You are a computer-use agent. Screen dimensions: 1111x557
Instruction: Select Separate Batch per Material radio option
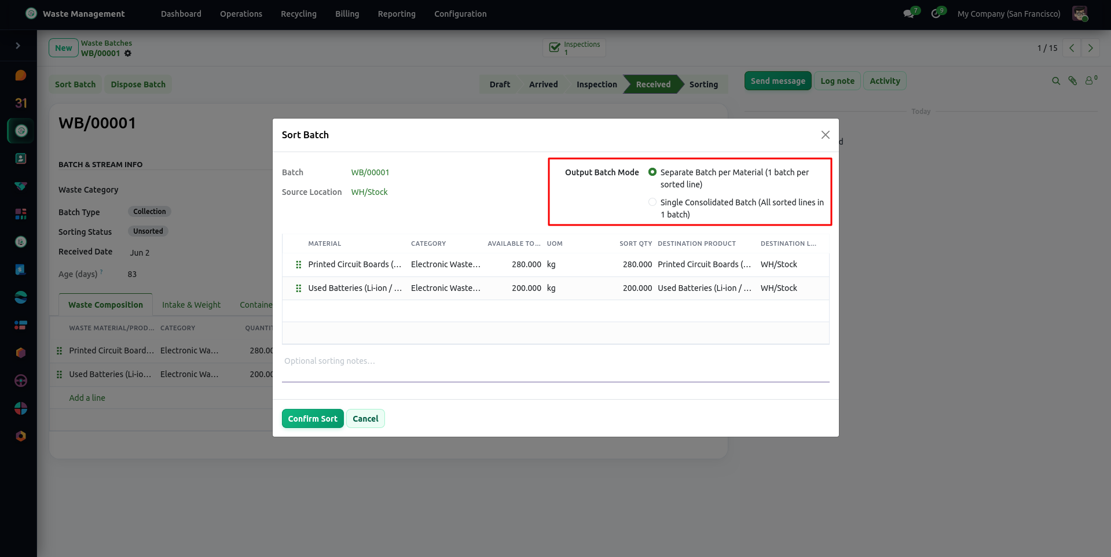(x=652, y=172)
